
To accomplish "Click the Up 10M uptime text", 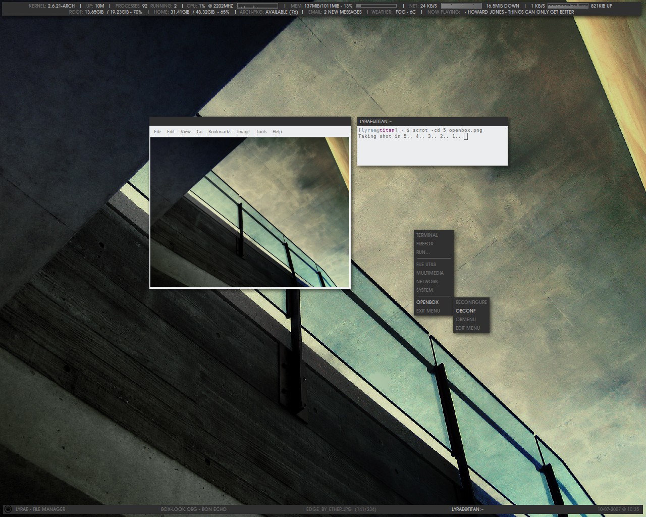I will pyautogui.click(x=95, y=6).
